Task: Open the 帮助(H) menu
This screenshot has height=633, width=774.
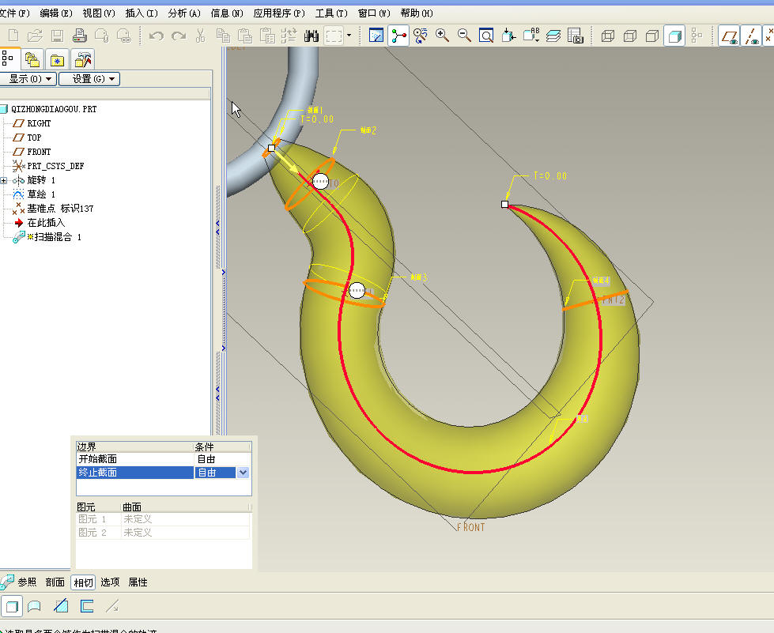Action: click(417, 13)
